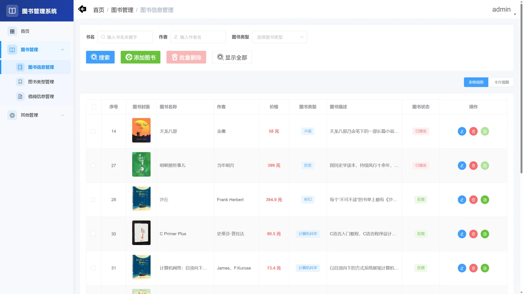Click the bookmark icon beside 图书类型管理
The image size is (523, 294).
[20, 82]
